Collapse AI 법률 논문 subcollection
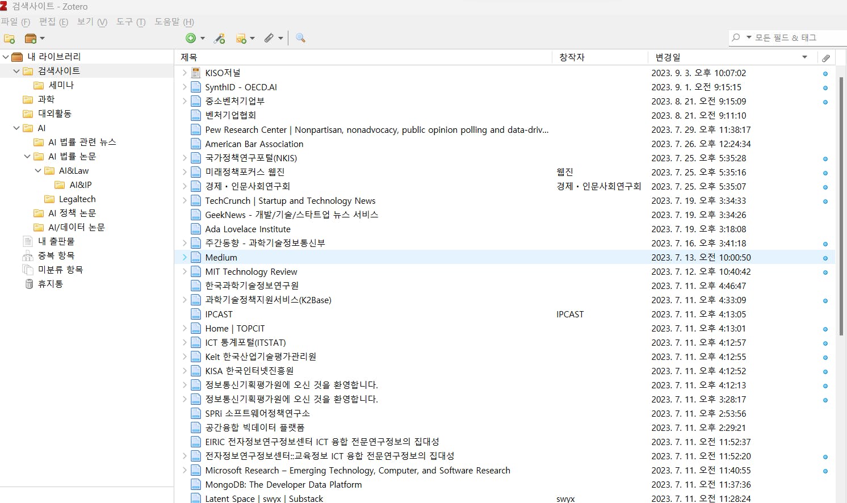This screenshot has height=503, width=847. point(27,156)
